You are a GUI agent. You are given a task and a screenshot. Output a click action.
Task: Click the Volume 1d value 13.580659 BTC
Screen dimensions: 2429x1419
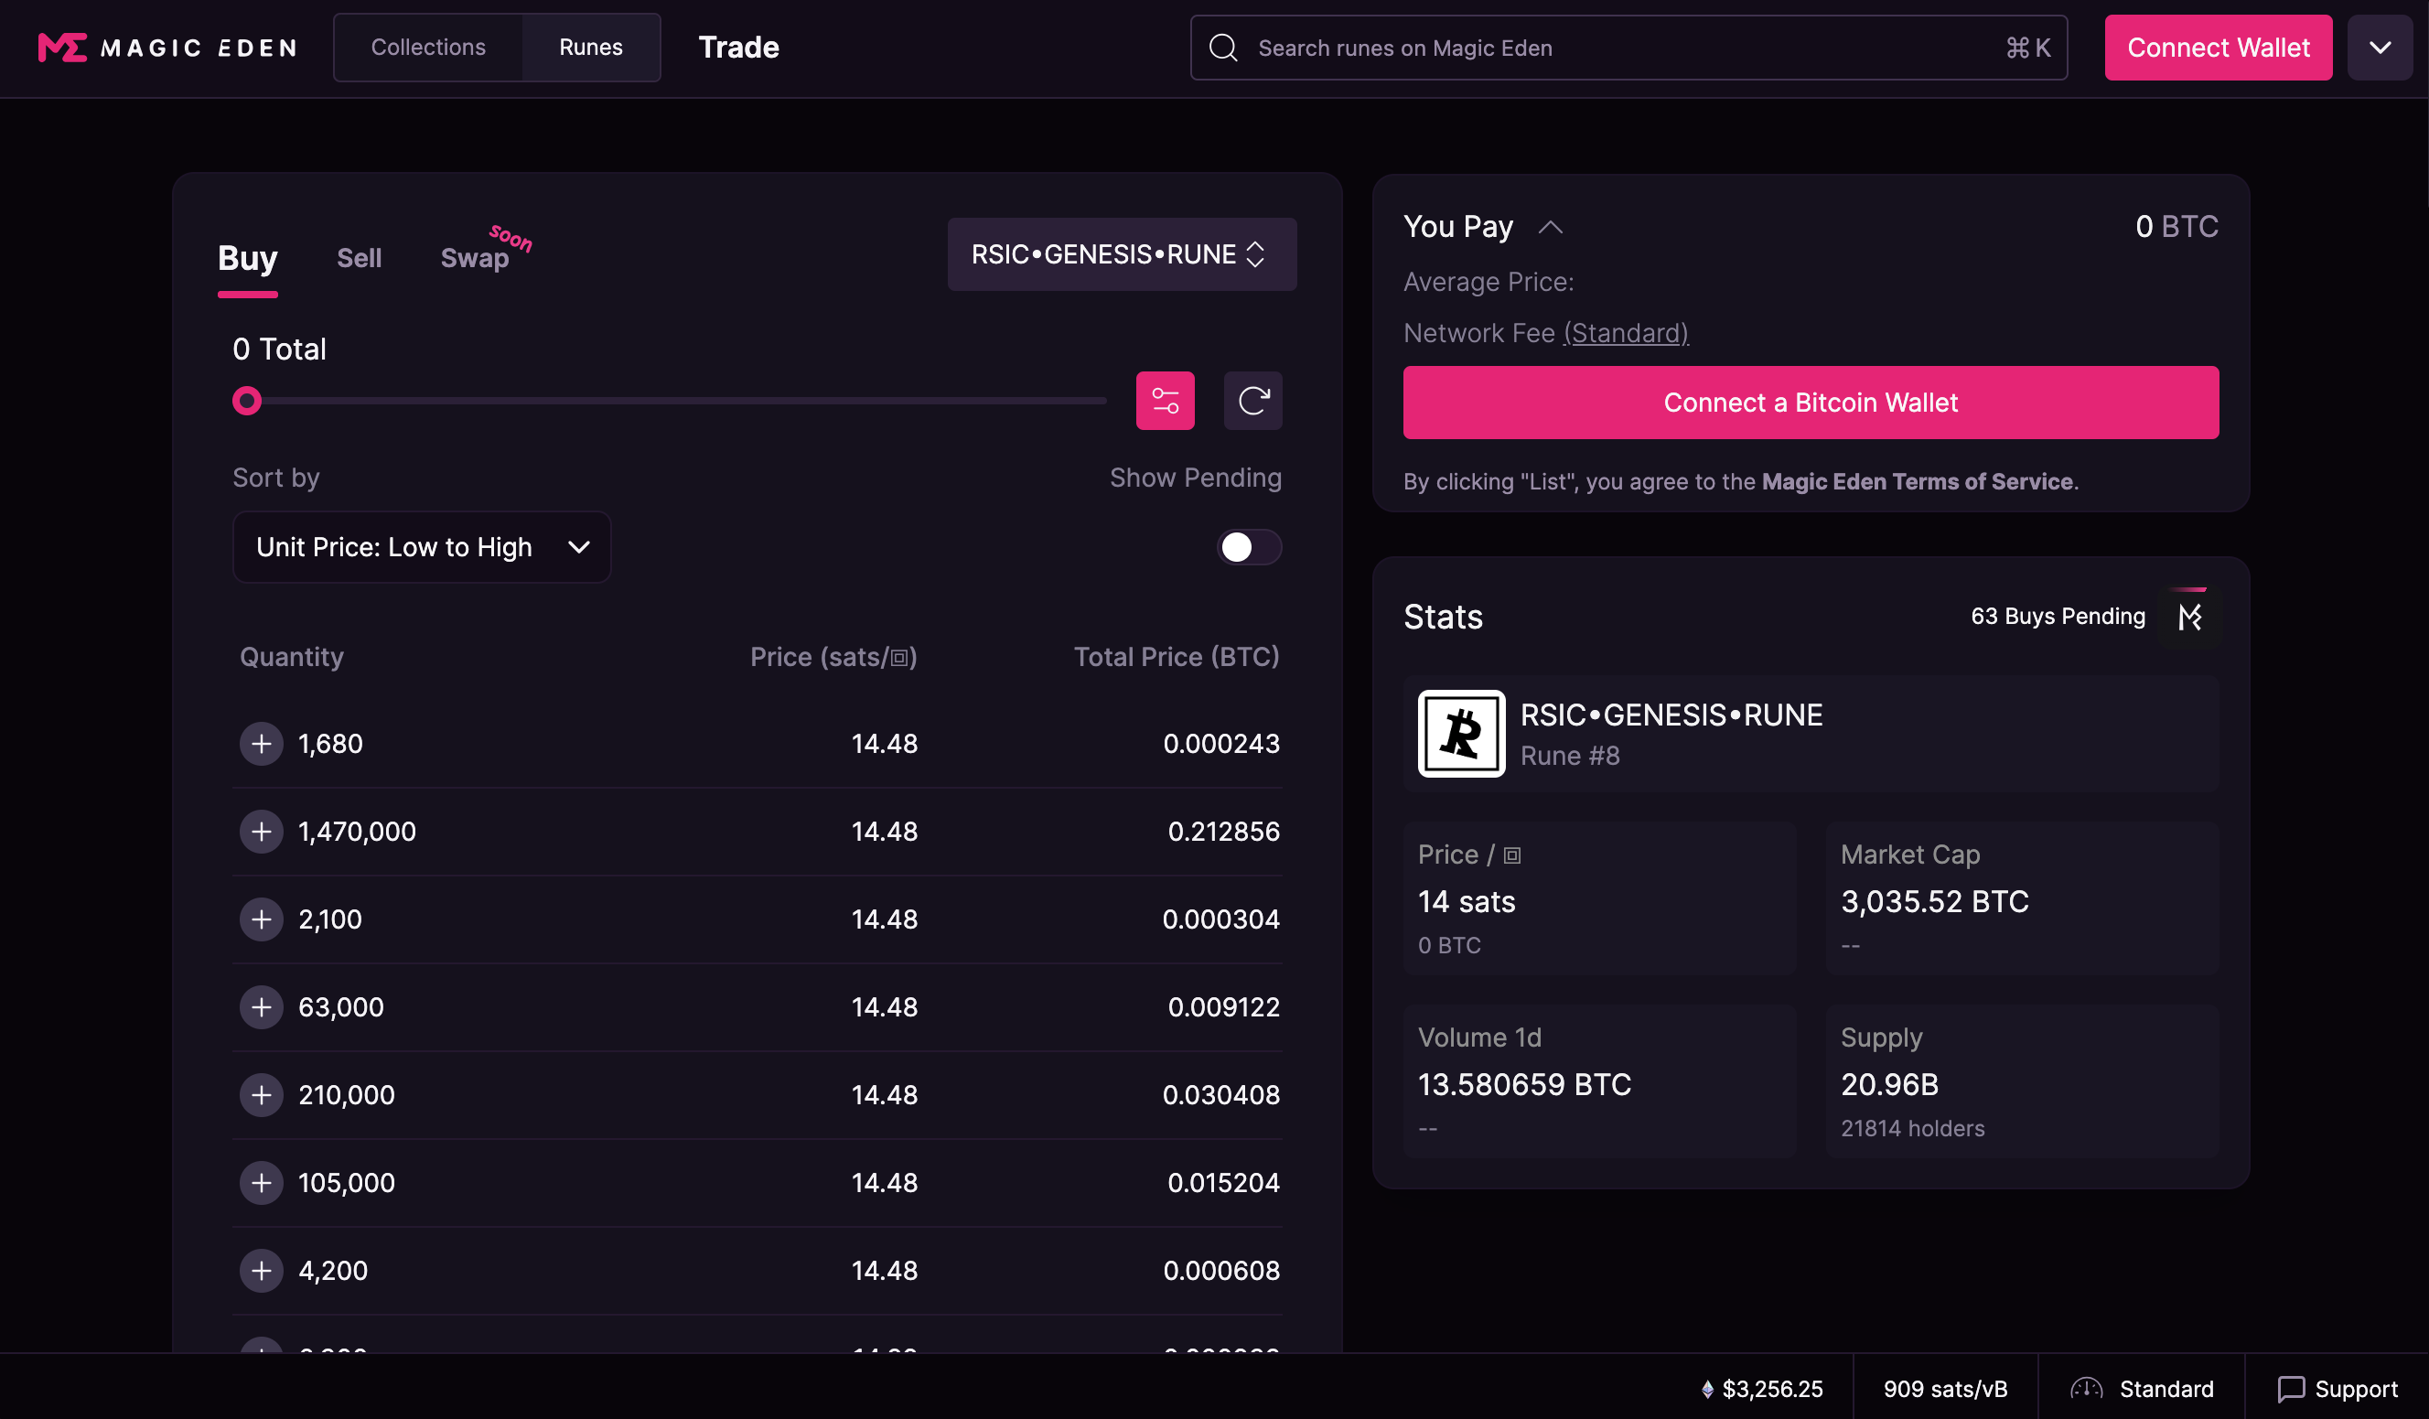(x=1524, y=1084)
